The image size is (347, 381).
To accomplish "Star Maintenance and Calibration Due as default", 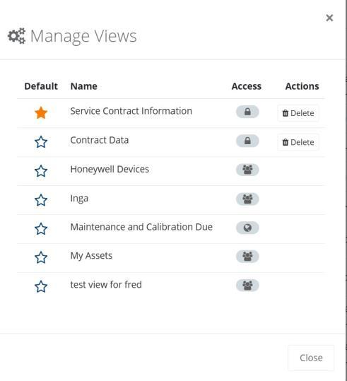I will click(41, 228).
